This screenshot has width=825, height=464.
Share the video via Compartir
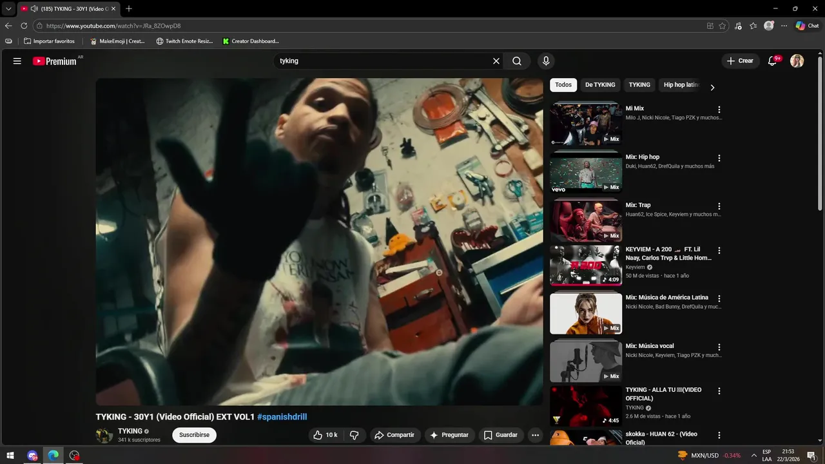tap(395, 435)
